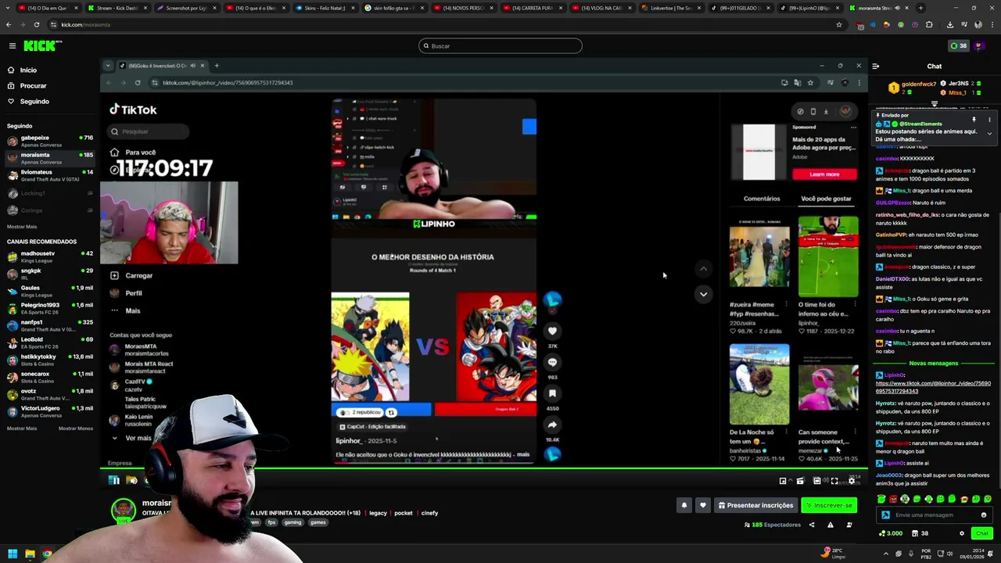The image size is (1001, 563).
Task: Click the Inscrever-se subscribe button
Action: coord(829,505)
